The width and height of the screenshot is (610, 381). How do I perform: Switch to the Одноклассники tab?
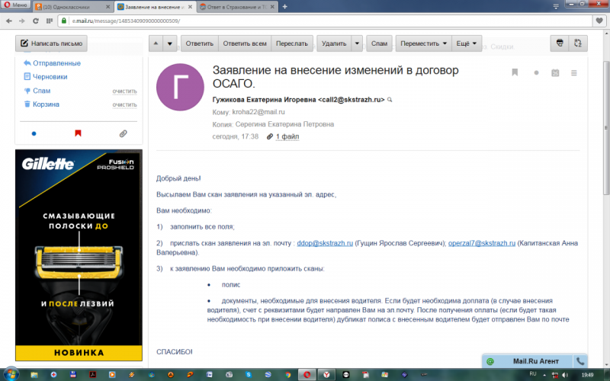[x=72, y=7]
